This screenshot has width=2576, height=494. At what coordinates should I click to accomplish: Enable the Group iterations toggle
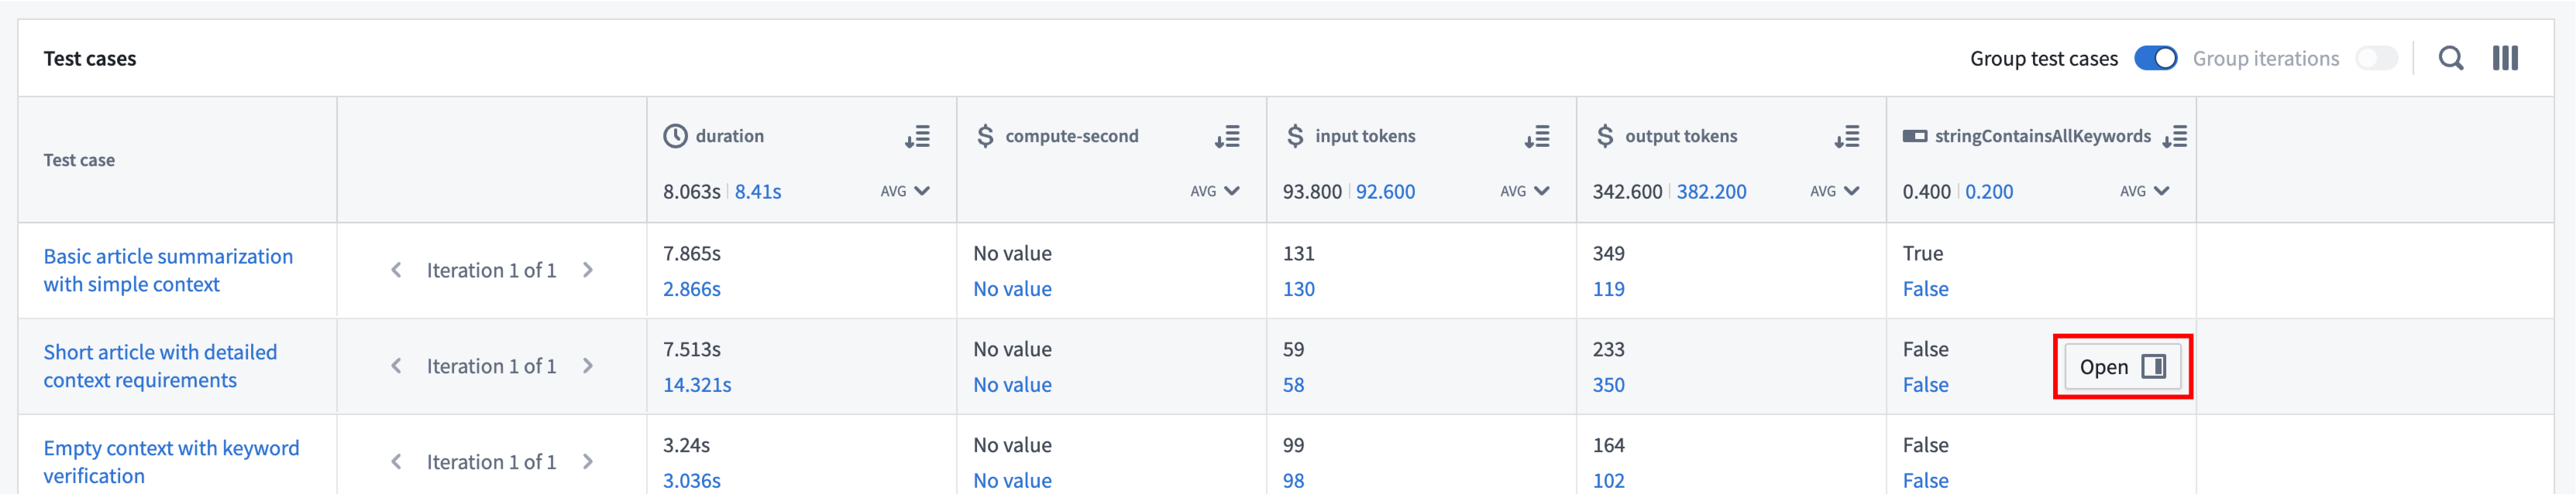2376,59
